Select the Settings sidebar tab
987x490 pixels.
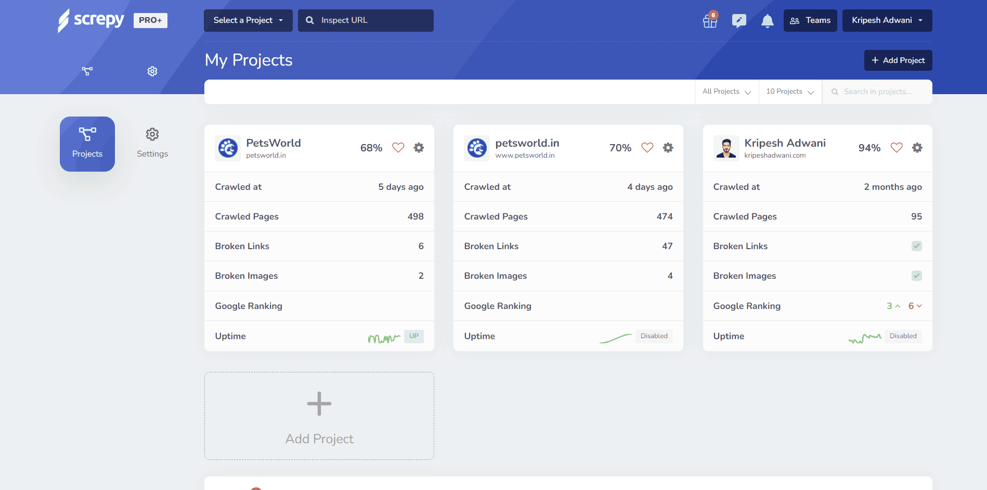coord(152,144)
